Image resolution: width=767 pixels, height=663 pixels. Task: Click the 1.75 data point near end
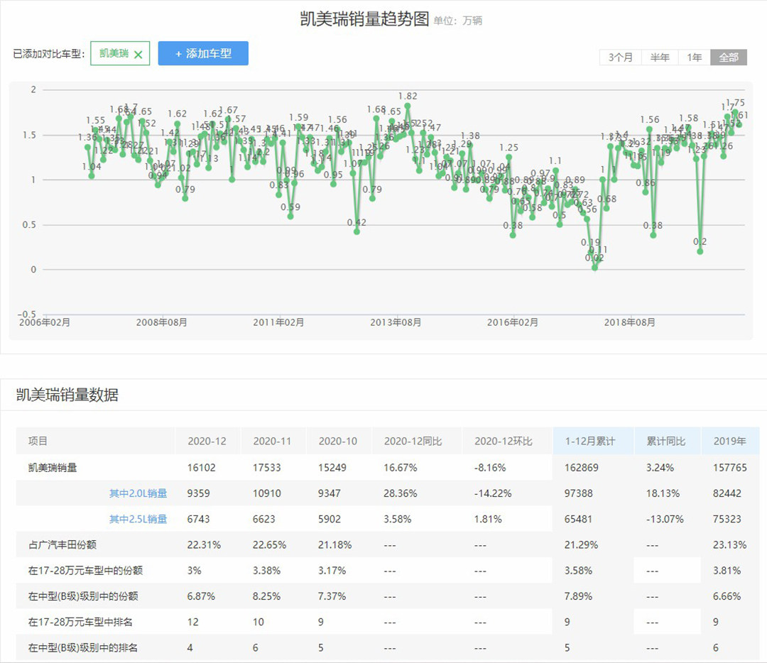click(x=735, y=111)
